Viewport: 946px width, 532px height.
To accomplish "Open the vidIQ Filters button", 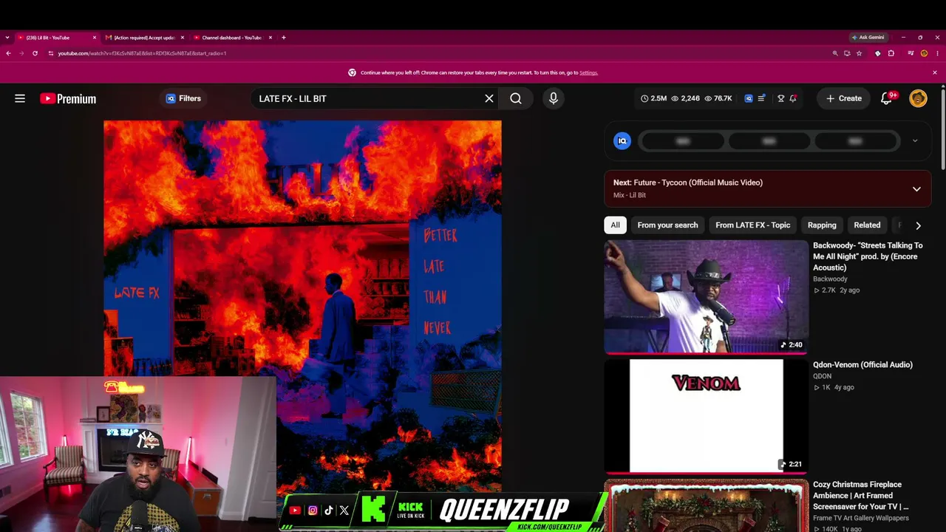I will [x=183, y=98].
